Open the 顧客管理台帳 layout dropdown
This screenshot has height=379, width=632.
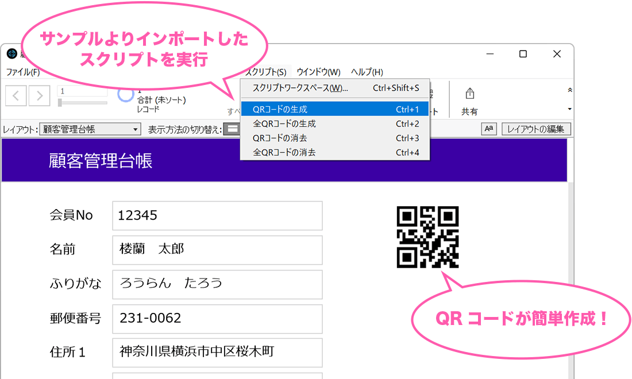coord(89,129)
